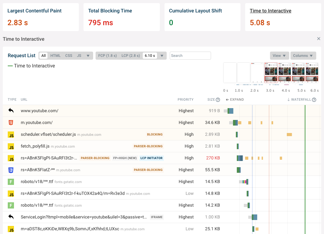
Task: Click the CSS icon for rs=ABnK5FIatZ-** row
Action: pyautogui.click(x=11, y=170)
